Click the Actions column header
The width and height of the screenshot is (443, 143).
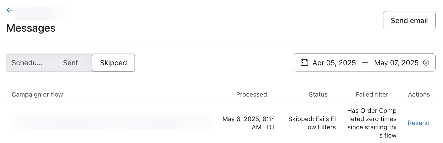tap(419, 94)
